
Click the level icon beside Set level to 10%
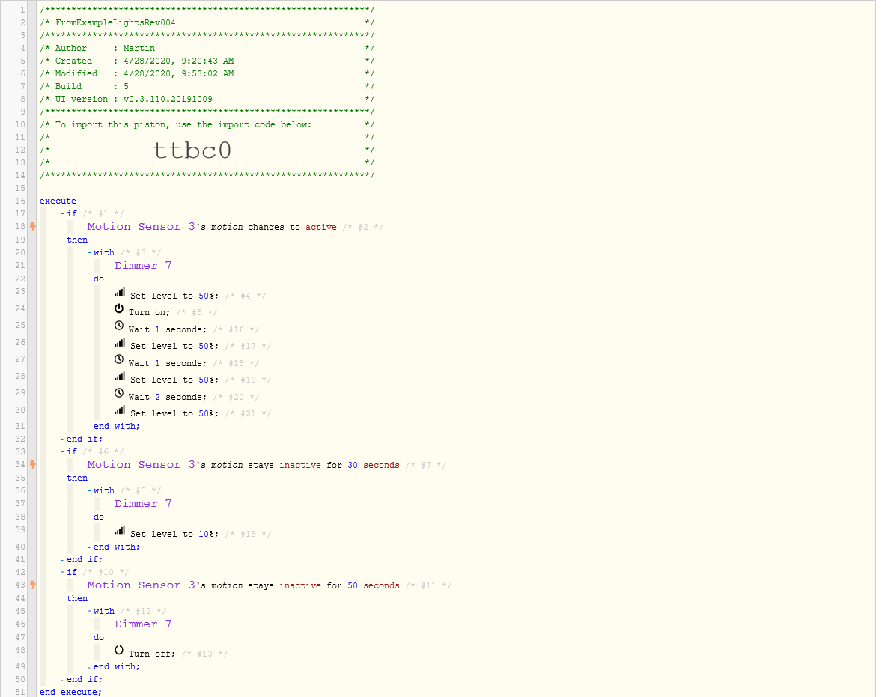tap(120, 530)
